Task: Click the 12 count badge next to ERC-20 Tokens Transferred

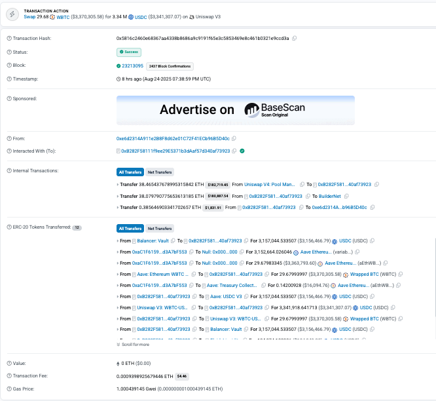Action: 77,227
